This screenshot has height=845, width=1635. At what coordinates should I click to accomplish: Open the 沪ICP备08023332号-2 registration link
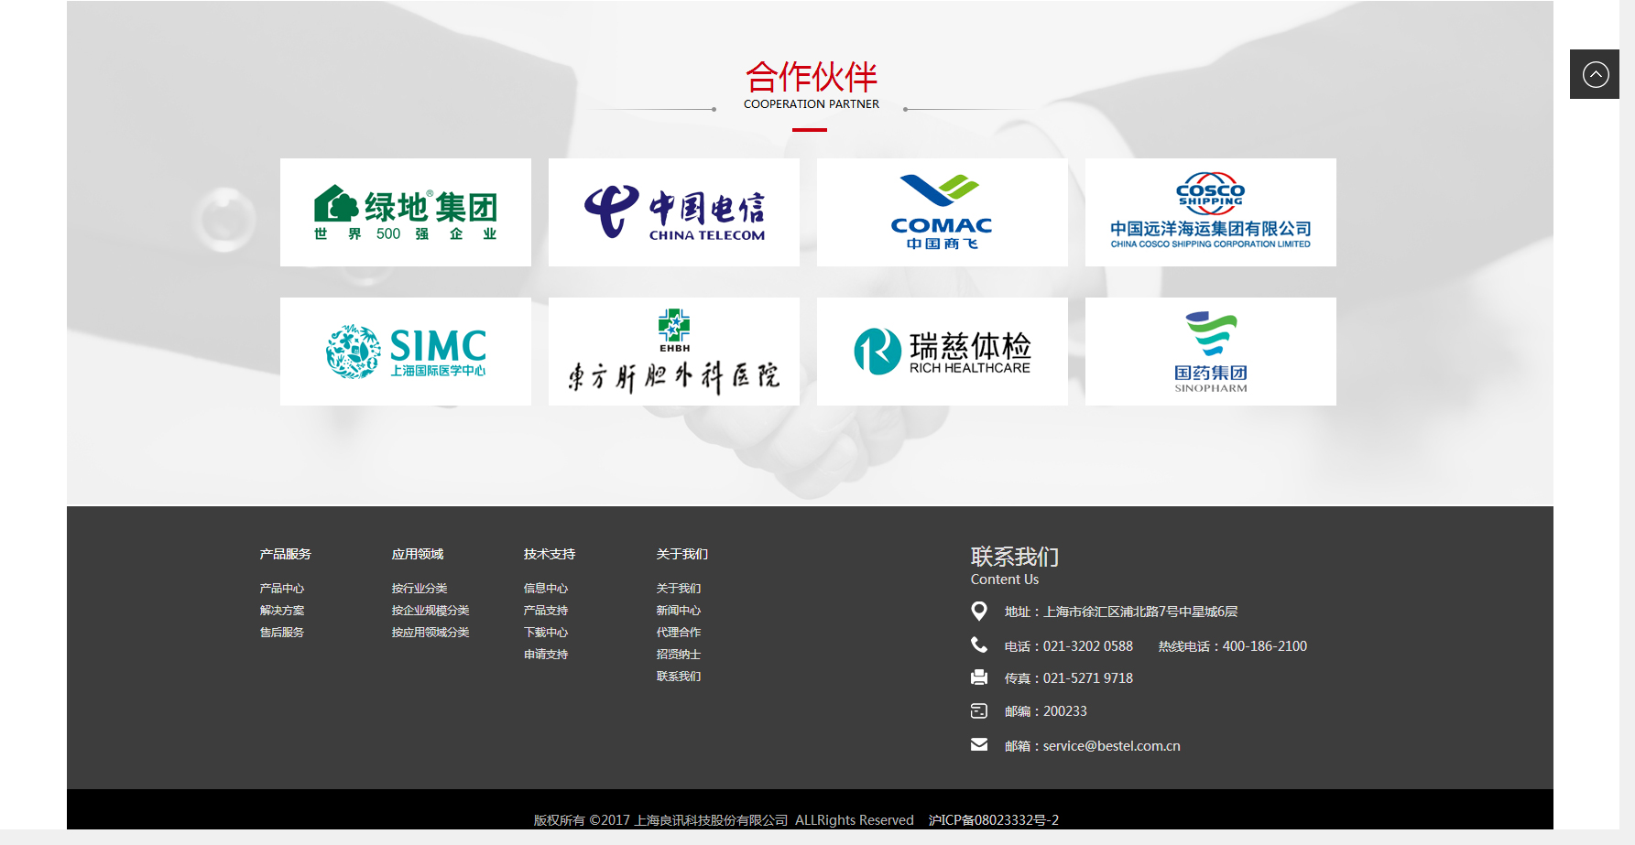(x=993, y=820)
